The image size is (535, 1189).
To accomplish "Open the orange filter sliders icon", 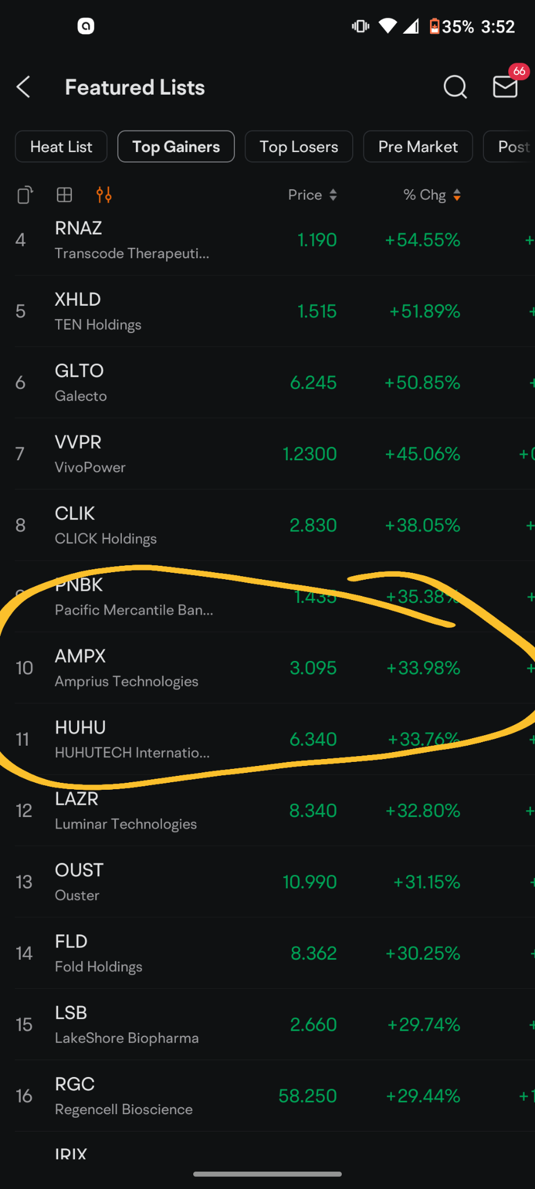I will [104, 195].
